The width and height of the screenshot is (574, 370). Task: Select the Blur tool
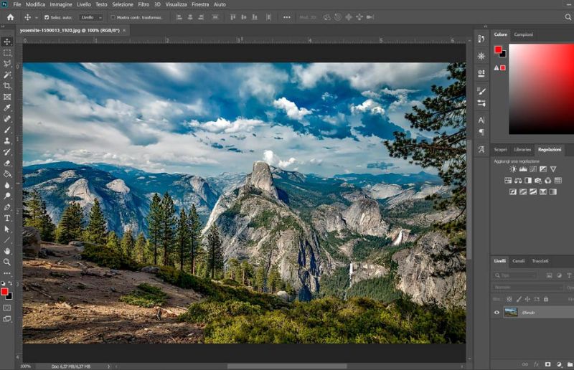[x=7, y=185]
